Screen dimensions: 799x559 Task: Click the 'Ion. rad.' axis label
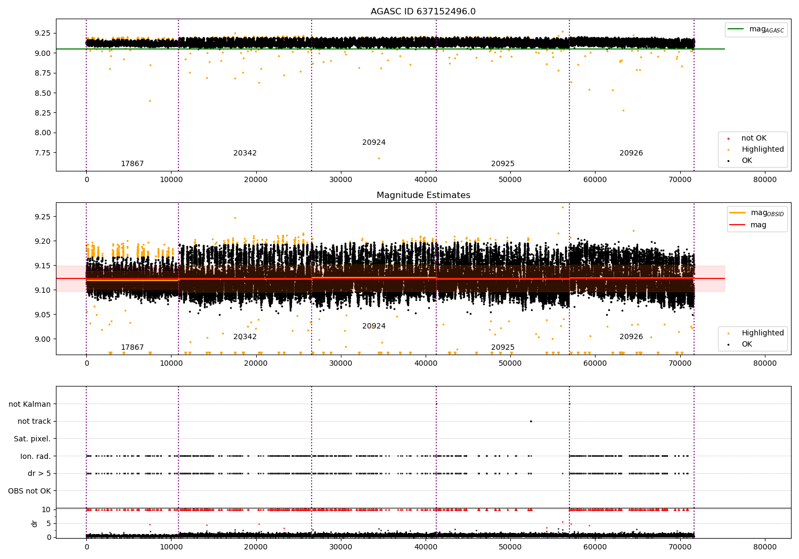(x=36, y=456)
